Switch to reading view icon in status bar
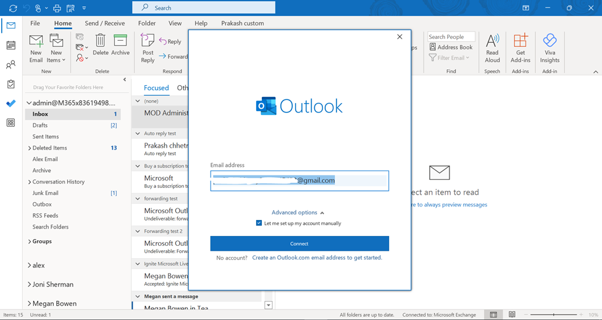602x320 pixels. (x=512, y=314)
